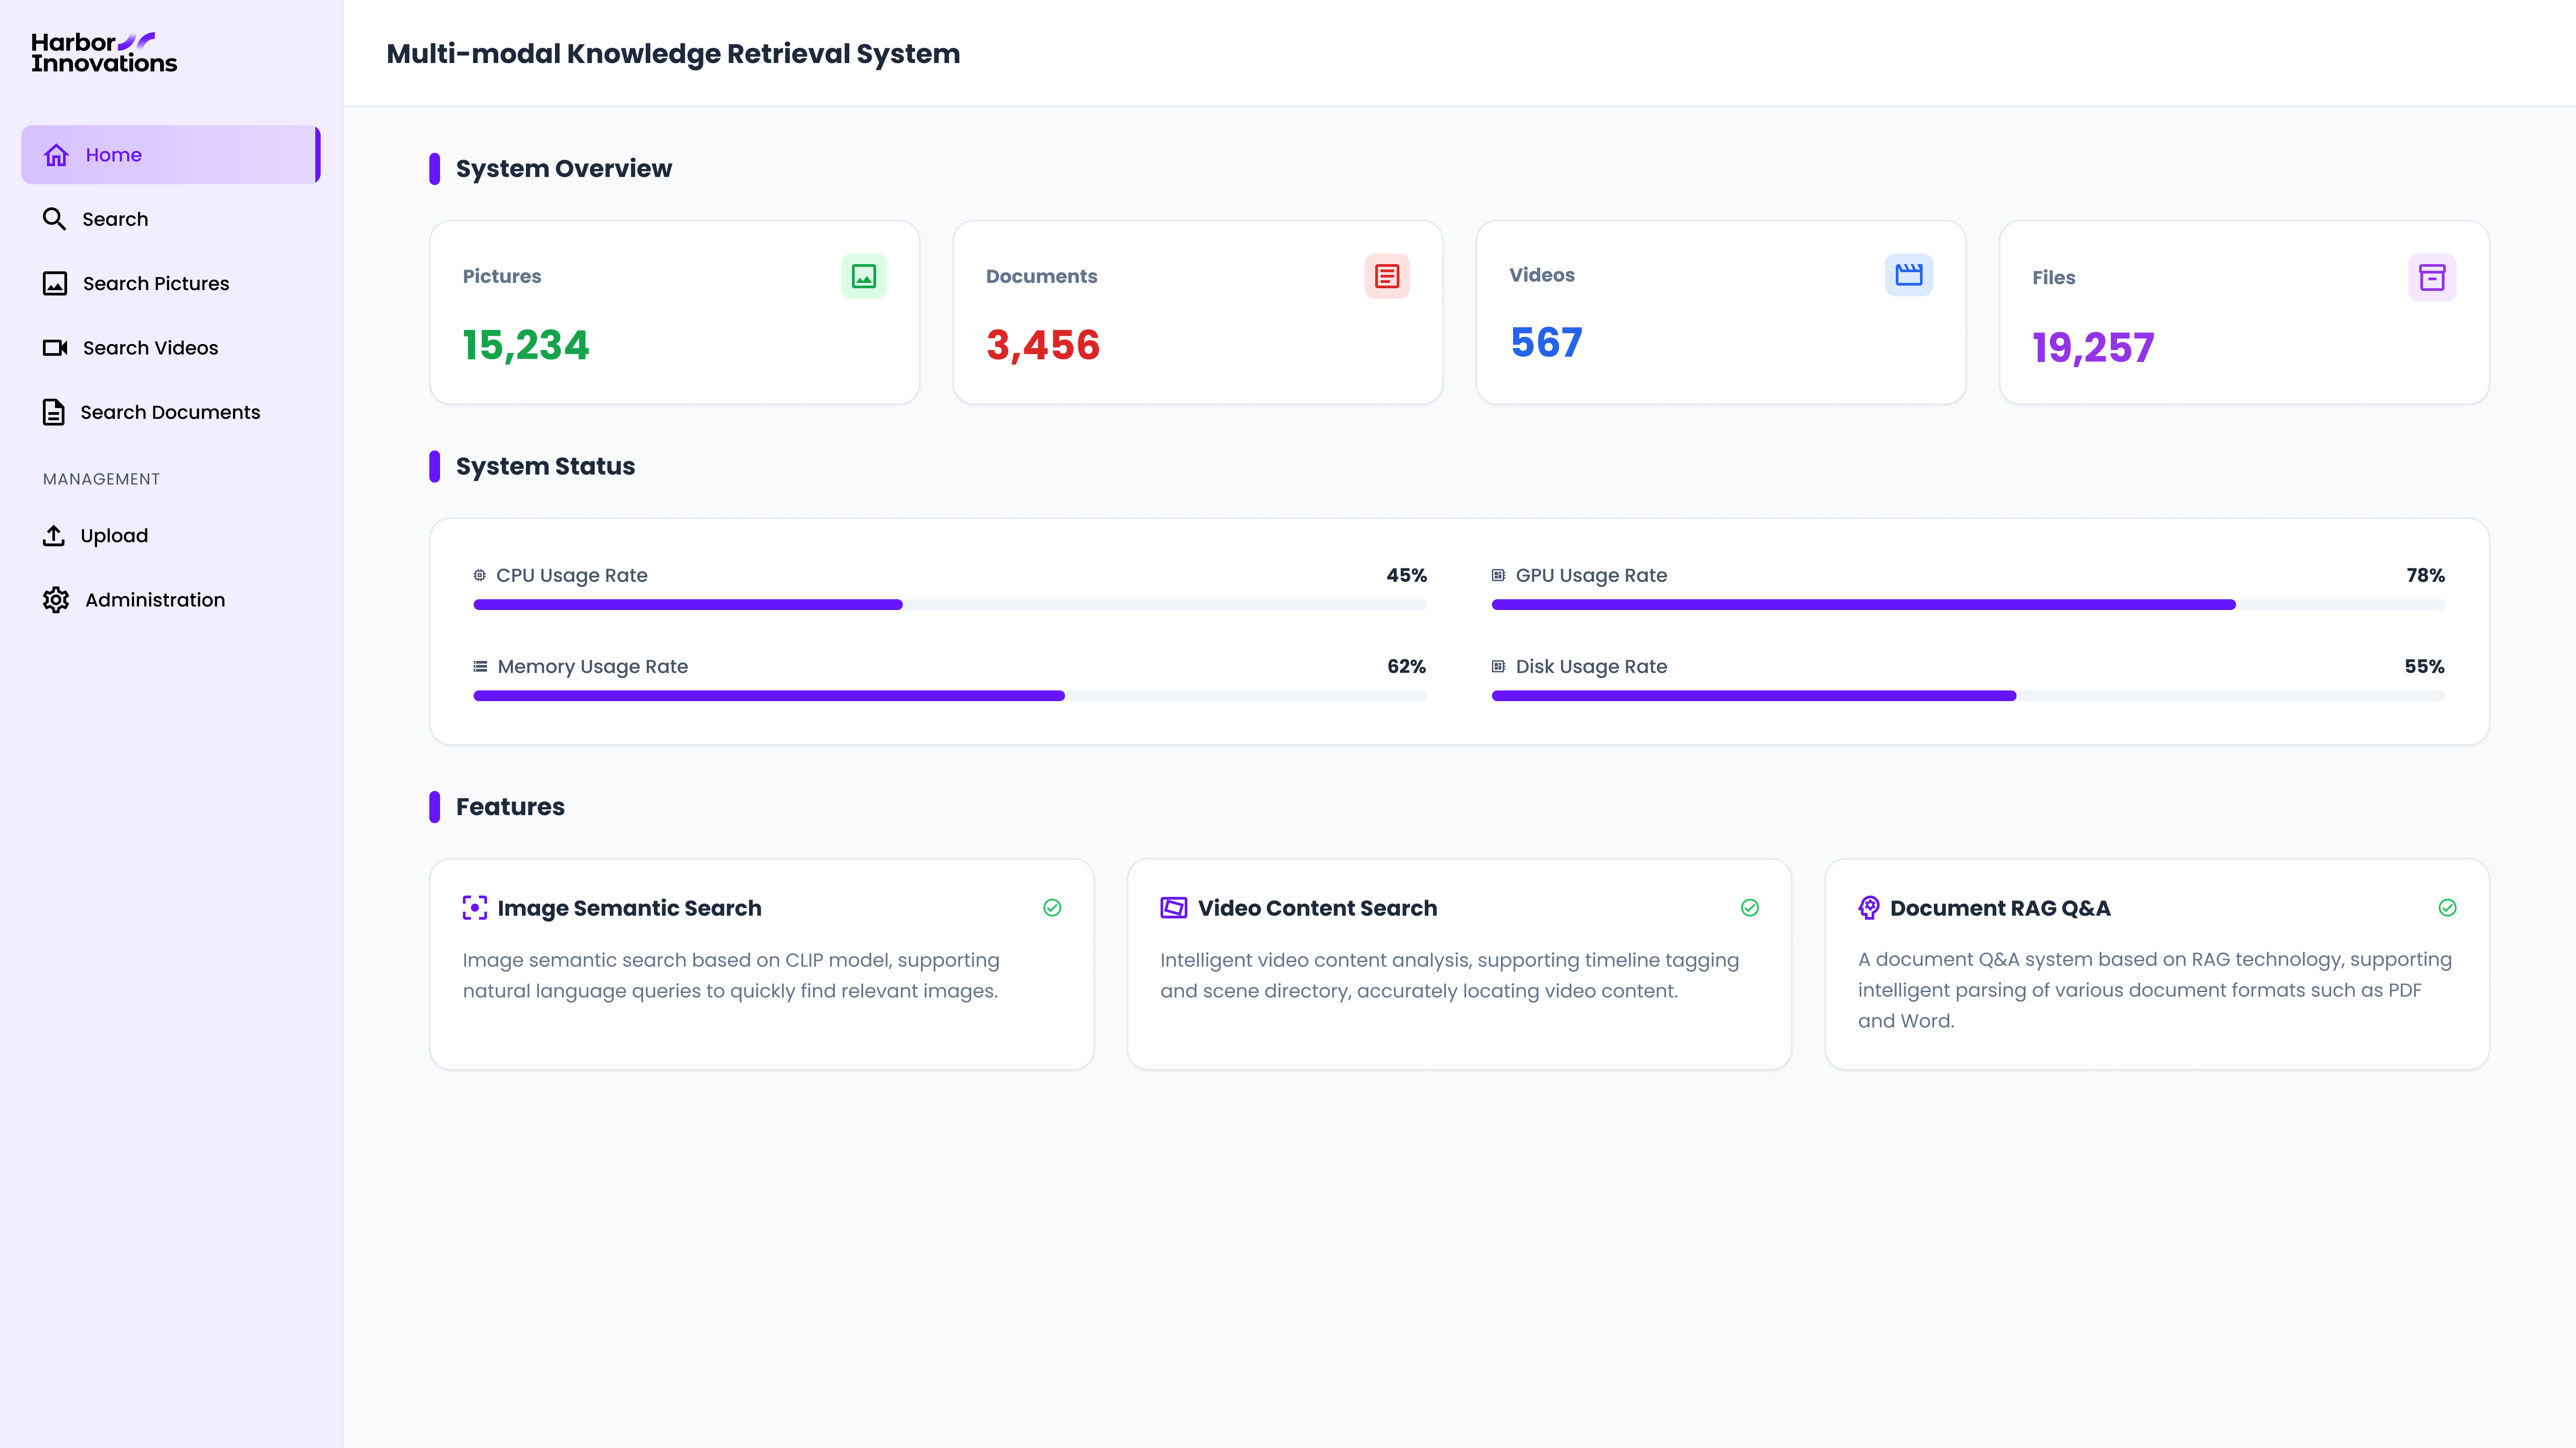Click Video Content Search green checkmark
Image resolution: width=2576 pixels, height=1448 pixels.
(1750, 907)
